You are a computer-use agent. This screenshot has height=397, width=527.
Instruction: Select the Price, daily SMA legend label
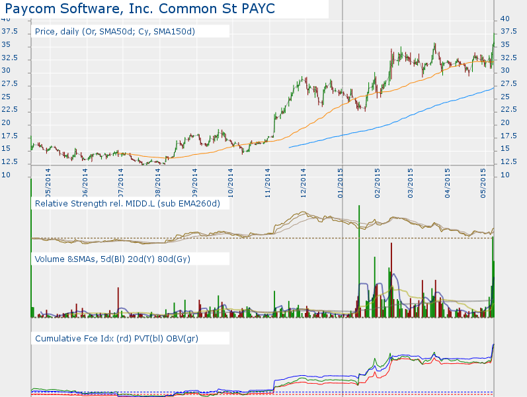point(115,31)
